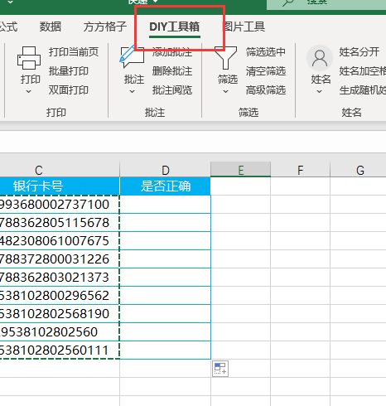Select cell ending 9538102802560
386x406 pixels.
60,332
